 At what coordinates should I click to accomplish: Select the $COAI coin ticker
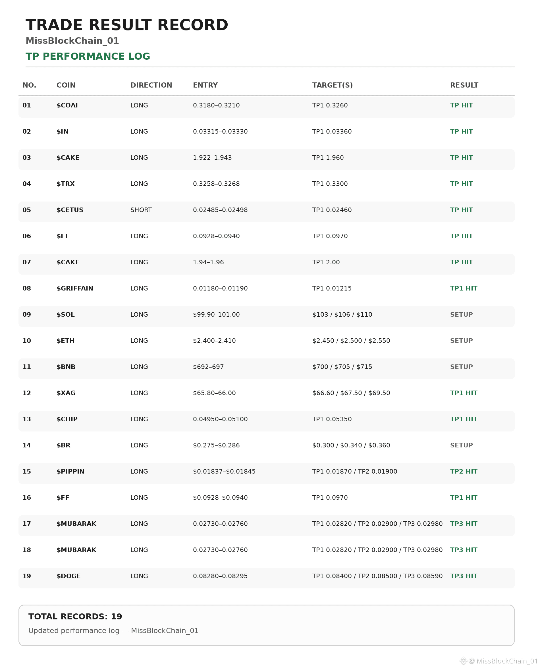pyautogui.click(x=67, y=105)
